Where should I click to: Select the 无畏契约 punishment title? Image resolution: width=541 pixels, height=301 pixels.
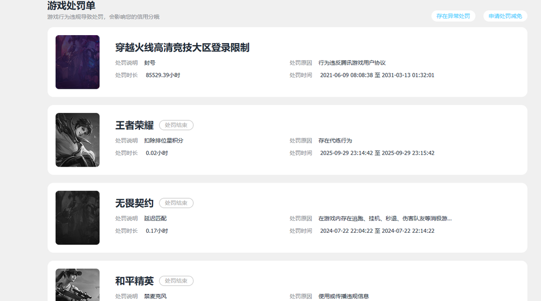pyautogui.click(x=135, y=203)
